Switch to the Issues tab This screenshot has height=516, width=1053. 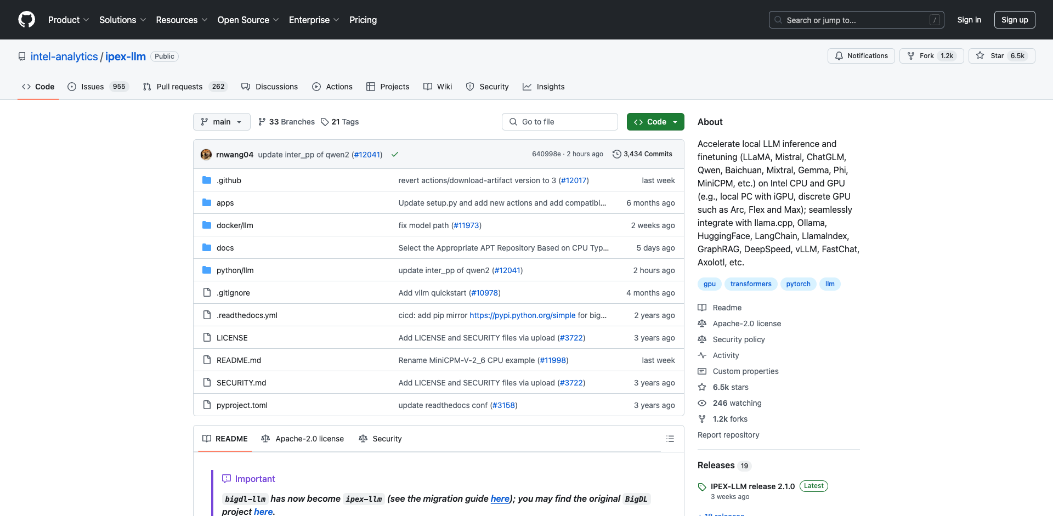(x=97, y=87)
